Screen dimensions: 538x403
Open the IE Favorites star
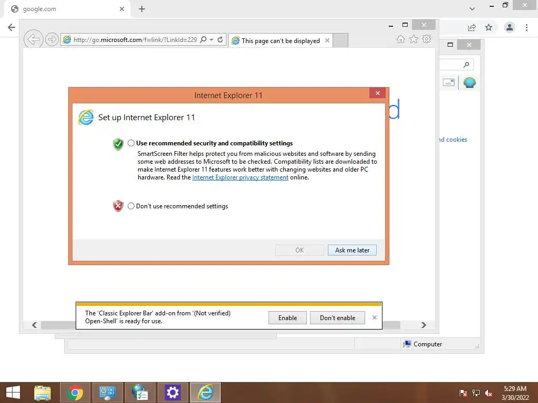(x=414, y=39)
